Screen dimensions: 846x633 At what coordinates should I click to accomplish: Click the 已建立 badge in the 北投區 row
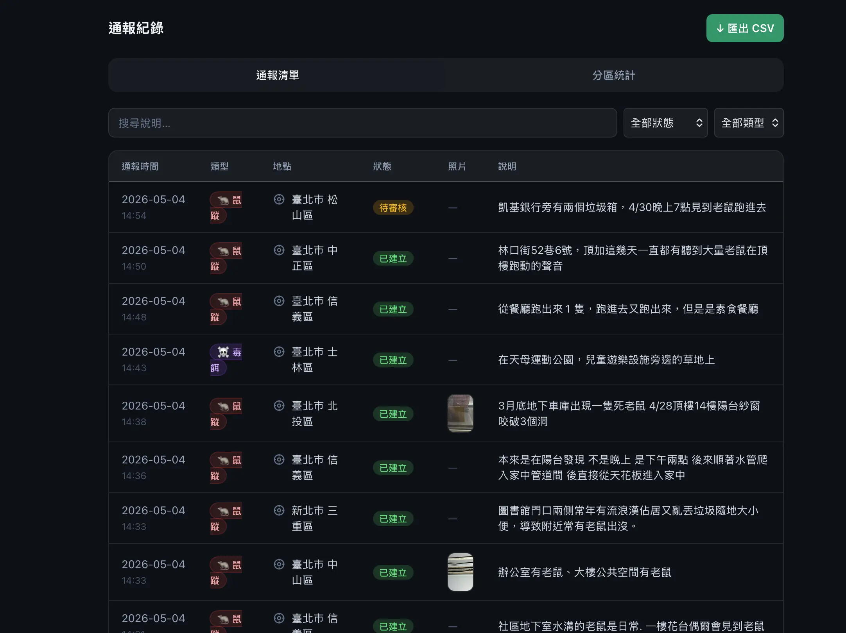[393, 414]
